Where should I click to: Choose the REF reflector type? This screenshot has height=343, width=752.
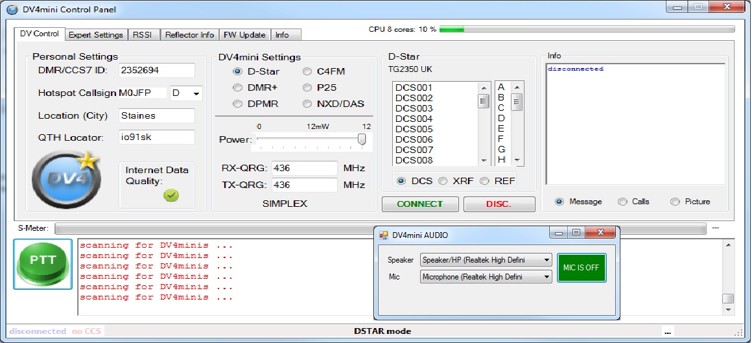(x=484, y=181)
